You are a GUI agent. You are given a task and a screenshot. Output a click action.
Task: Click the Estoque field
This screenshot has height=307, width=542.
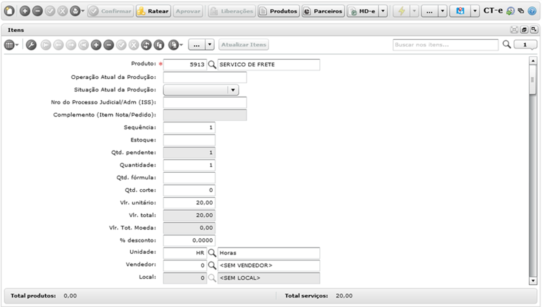click(x=189, y=140)
